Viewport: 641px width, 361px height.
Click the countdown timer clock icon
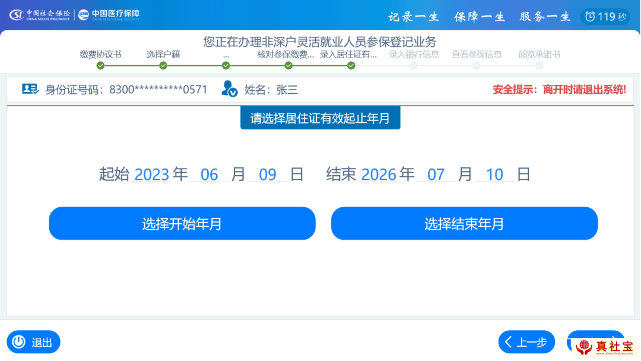coord(590,17)
